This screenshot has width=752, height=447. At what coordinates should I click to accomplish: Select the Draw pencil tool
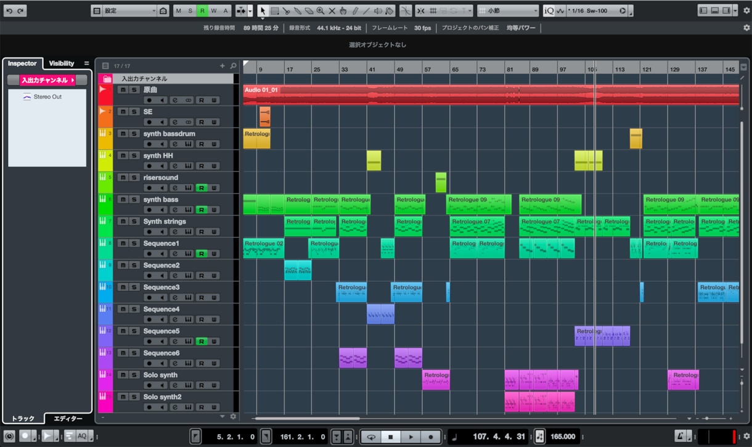click(355, 10)
